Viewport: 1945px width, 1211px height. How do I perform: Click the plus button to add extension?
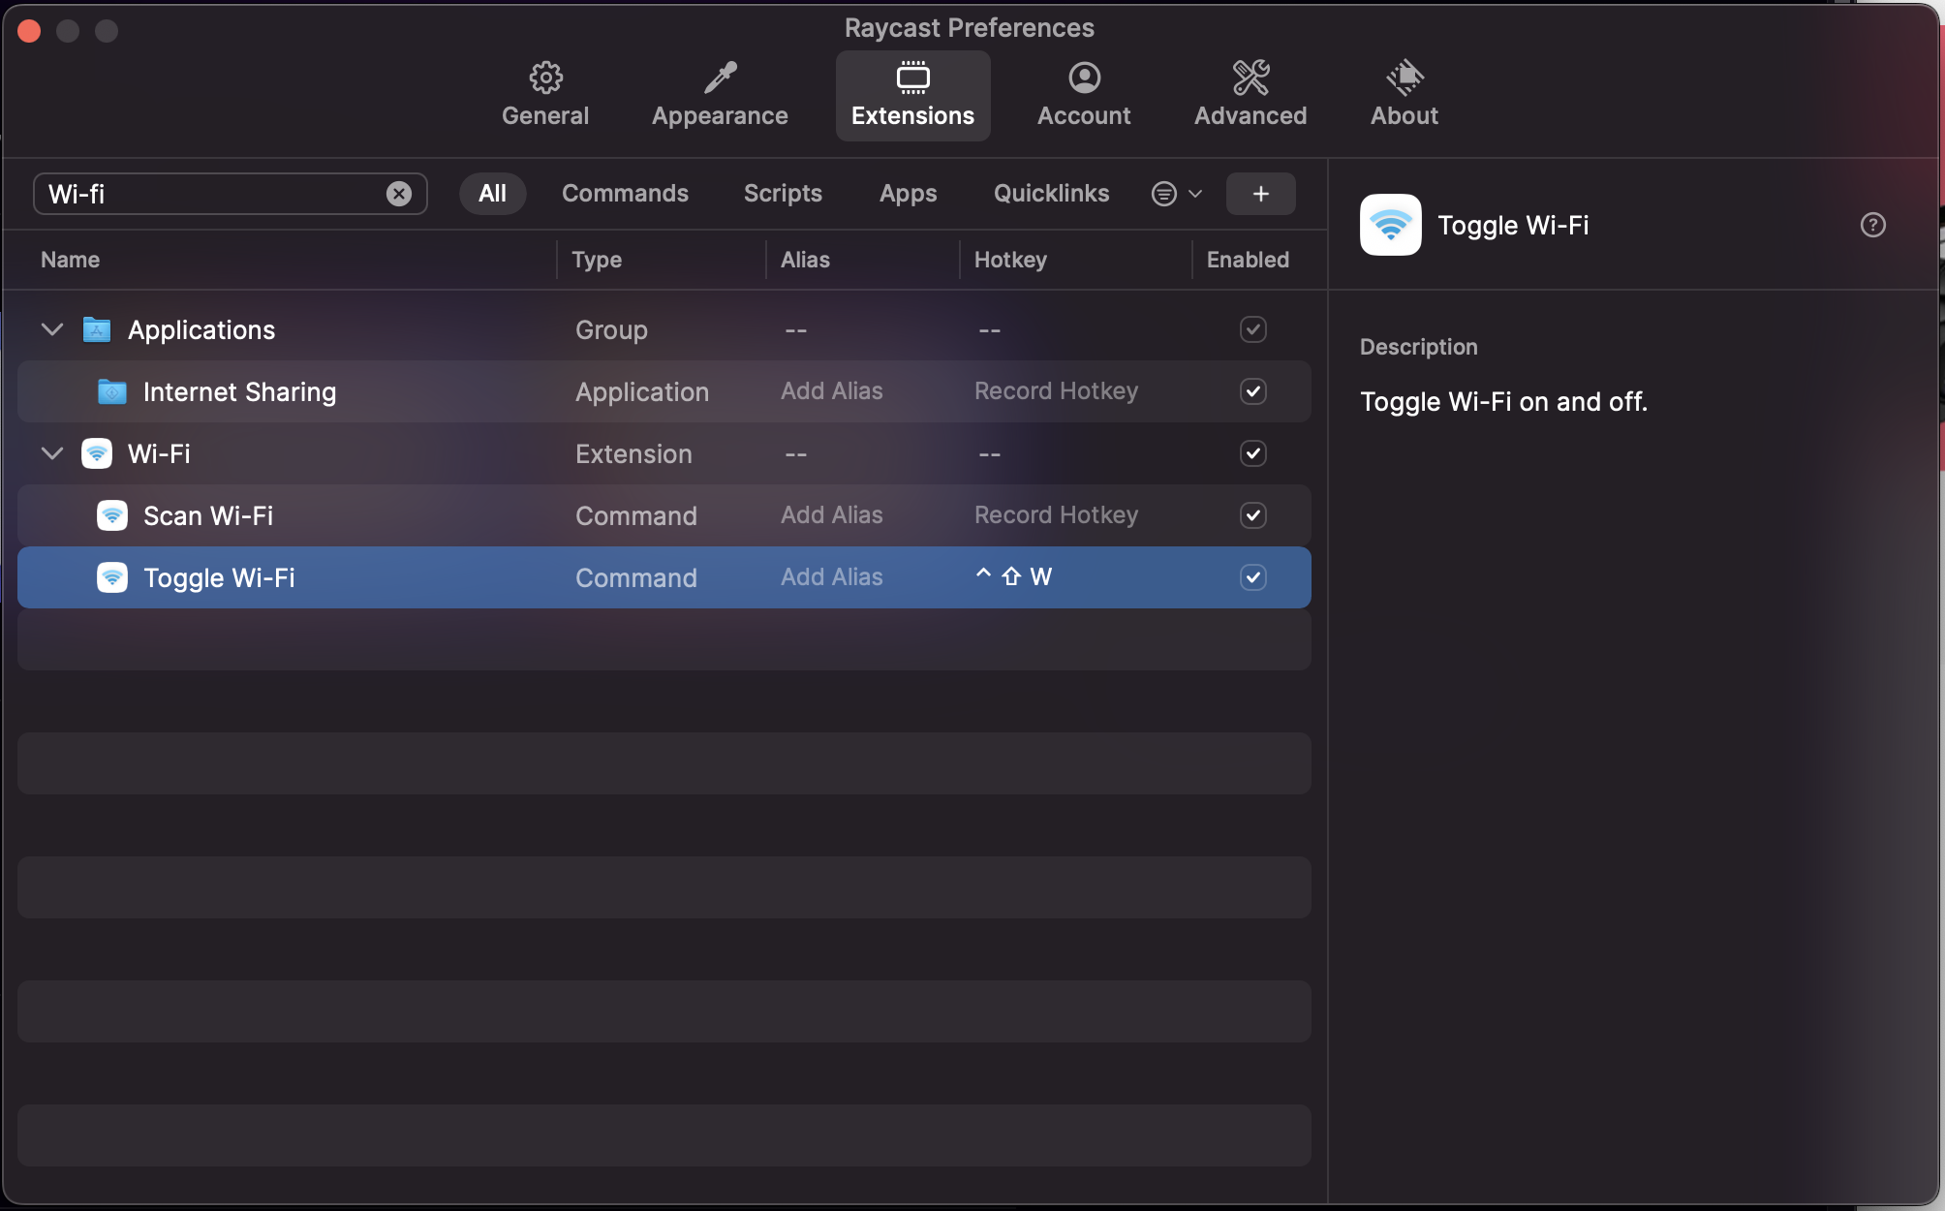[x=1260, y=195]
